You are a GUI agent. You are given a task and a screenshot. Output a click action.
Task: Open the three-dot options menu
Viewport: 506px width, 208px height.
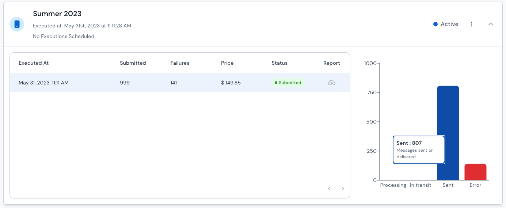click(x=472, y=24)
